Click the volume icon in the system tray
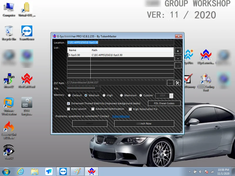Screen dimensions: 235x176 (x=201, y=172)
